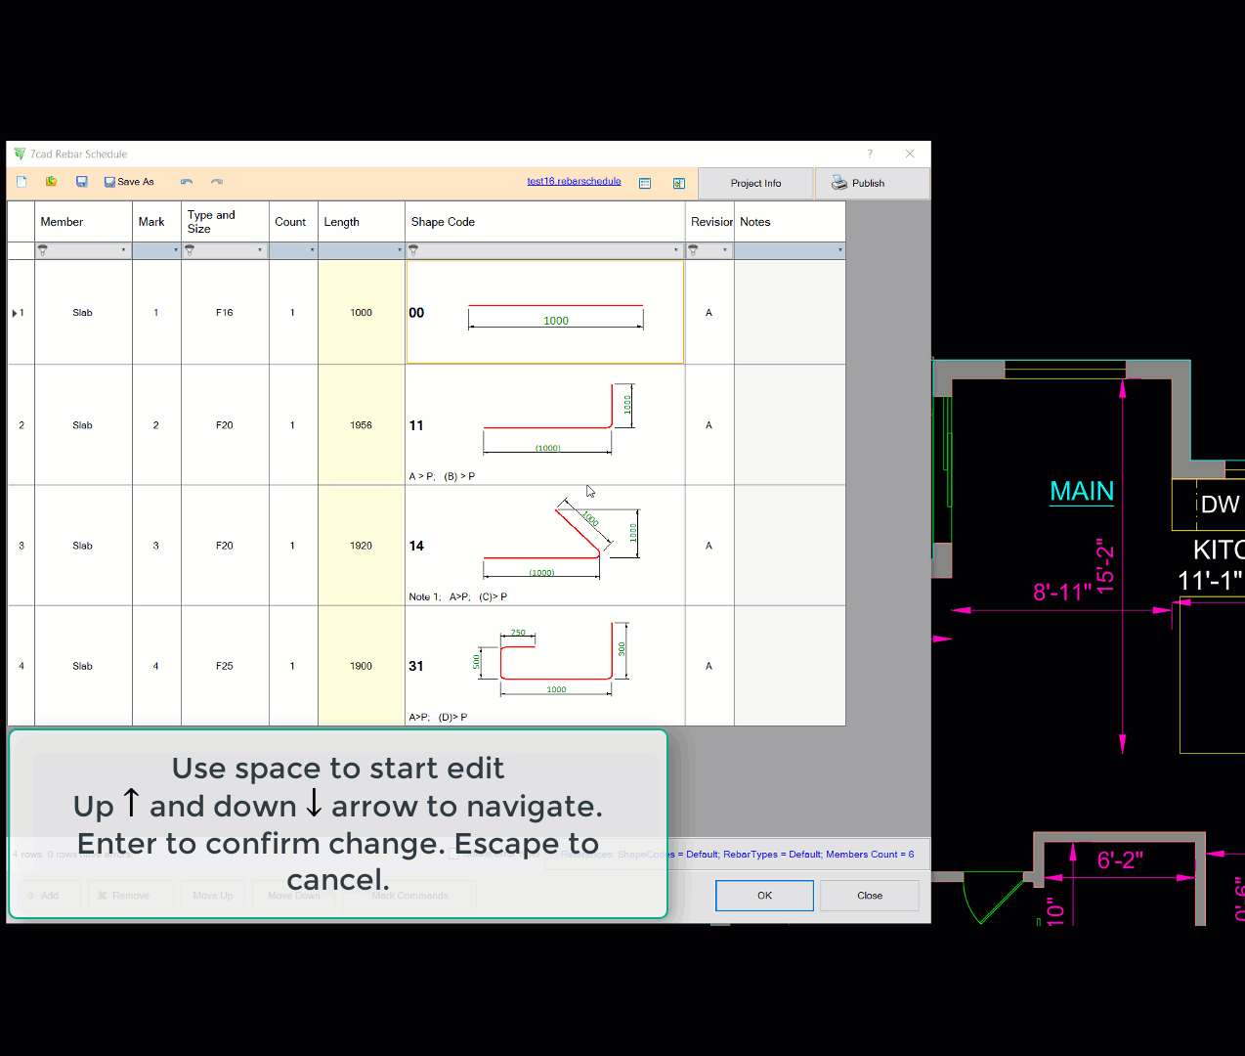The image size is (1245, 1056).
Task: Click the Mark cell of row 3
Action: pyautogui.click(x=156, y=546)
